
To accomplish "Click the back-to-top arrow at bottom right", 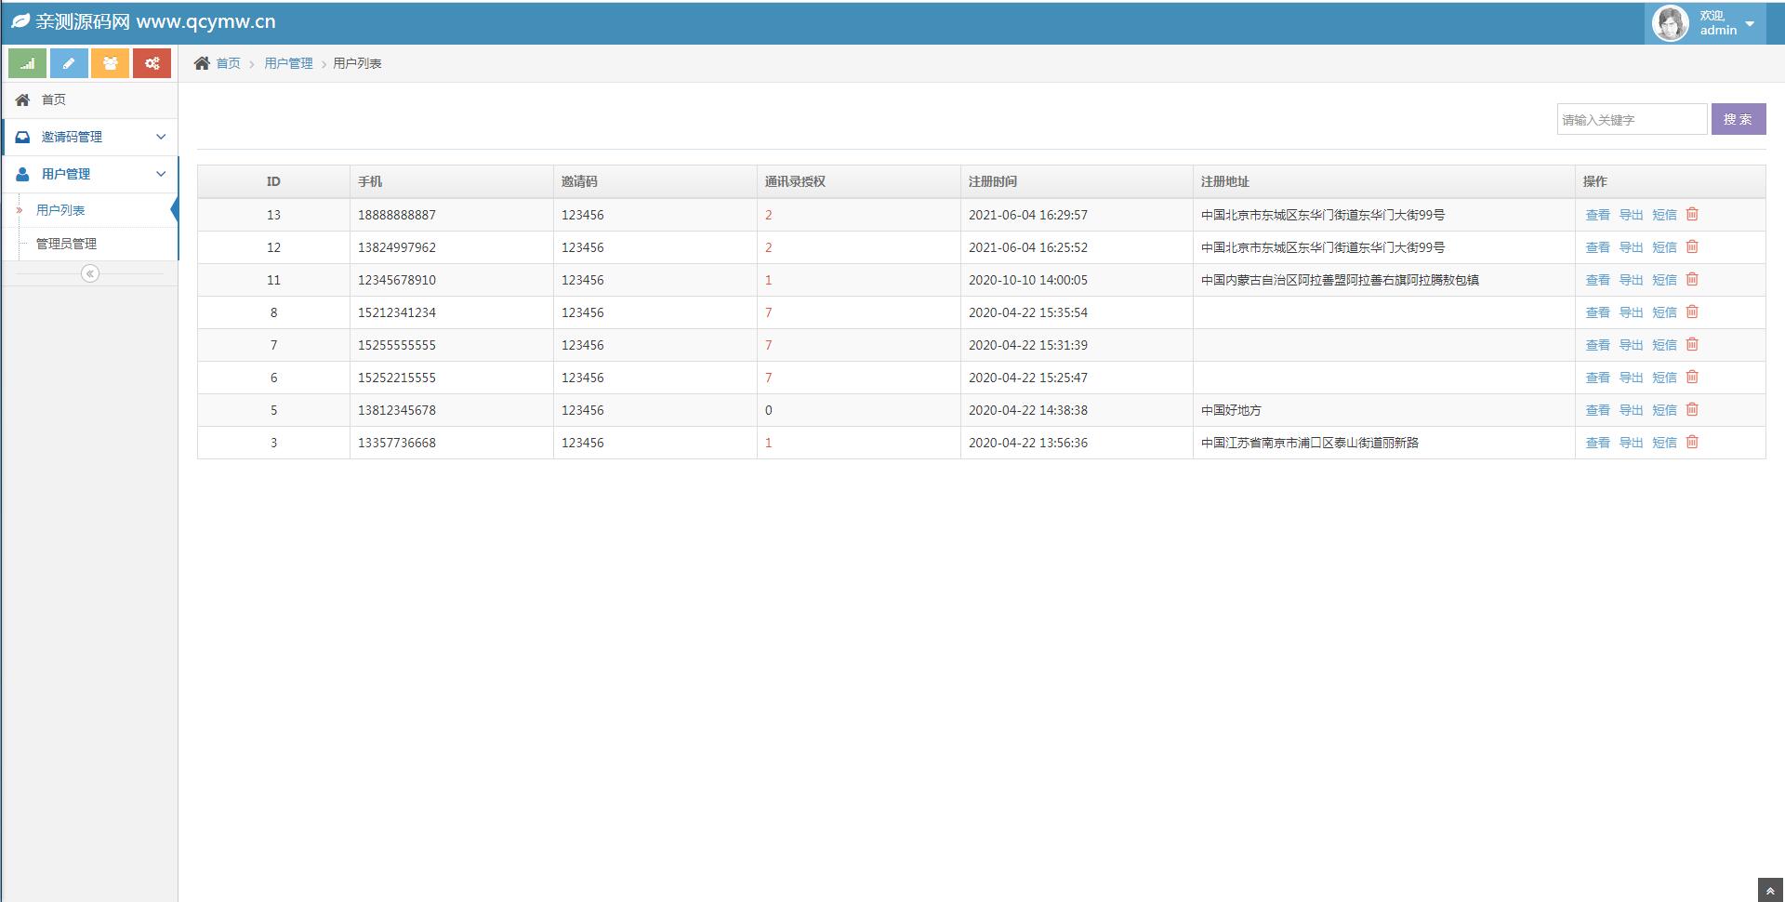I will [1772, 889].
